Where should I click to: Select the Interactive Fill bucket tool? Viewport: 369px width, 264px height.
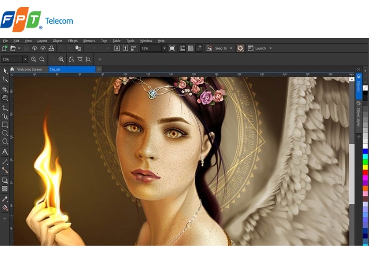(x=5, y=208)
